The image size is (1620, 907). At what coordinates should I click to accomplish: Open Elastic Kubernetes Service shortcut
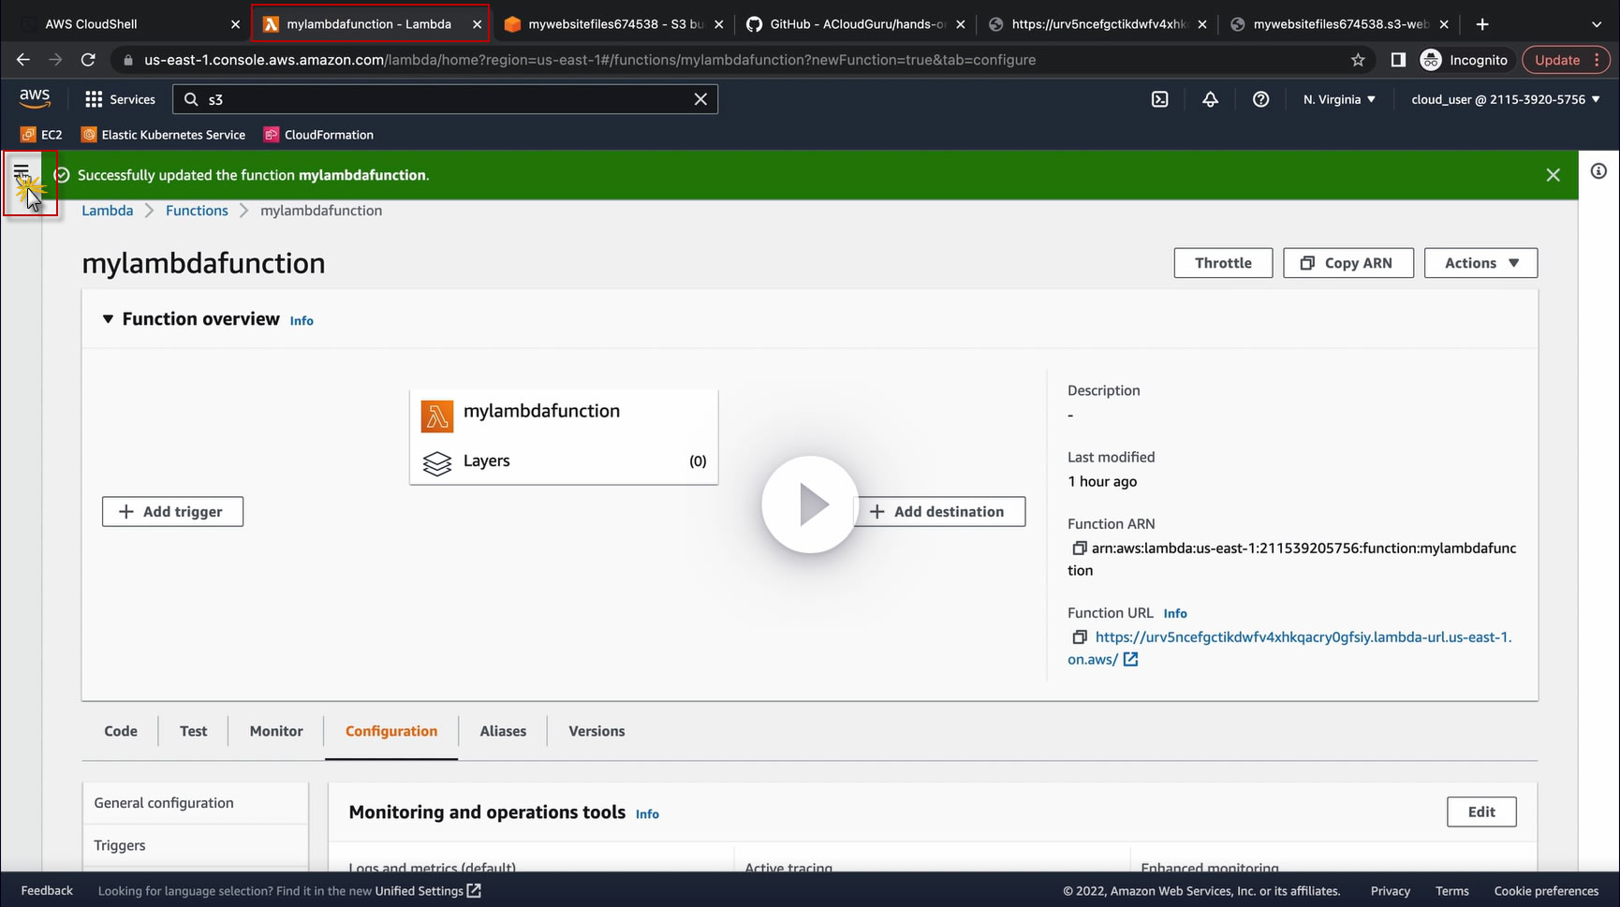tap(164, 135)
